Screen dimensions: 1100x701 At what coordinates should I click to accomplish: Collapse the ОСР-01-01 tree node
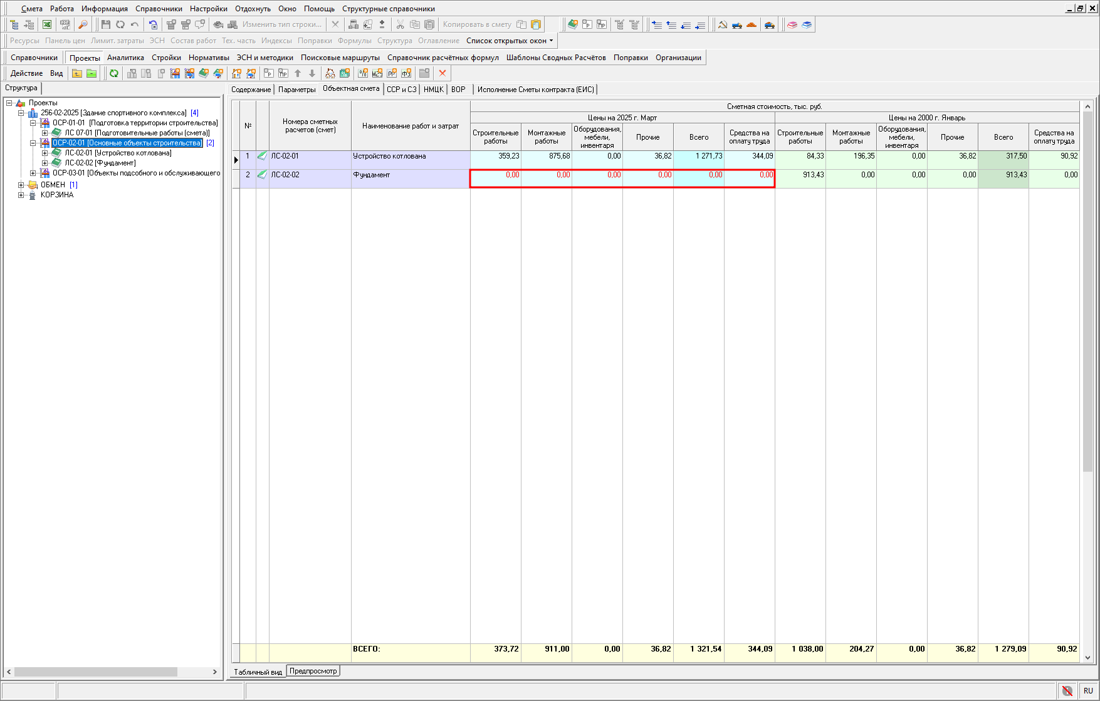33,123
